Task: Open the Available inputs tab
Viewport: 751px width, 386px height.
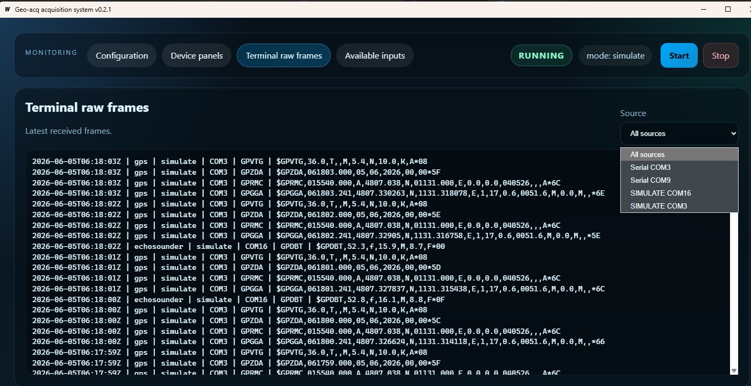Action: (x=375, y=55)
